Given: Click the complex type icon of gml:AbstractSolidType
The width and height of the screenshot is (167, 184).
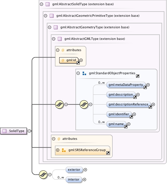Looking at the screenshot, I should click(48, 4).
